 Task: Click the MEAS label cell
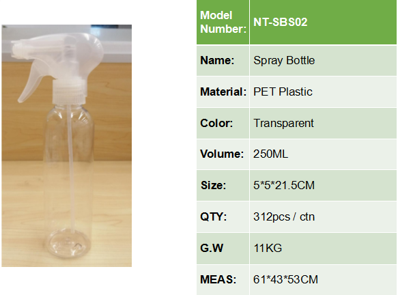pyautogui.click(x=223, y=280)
